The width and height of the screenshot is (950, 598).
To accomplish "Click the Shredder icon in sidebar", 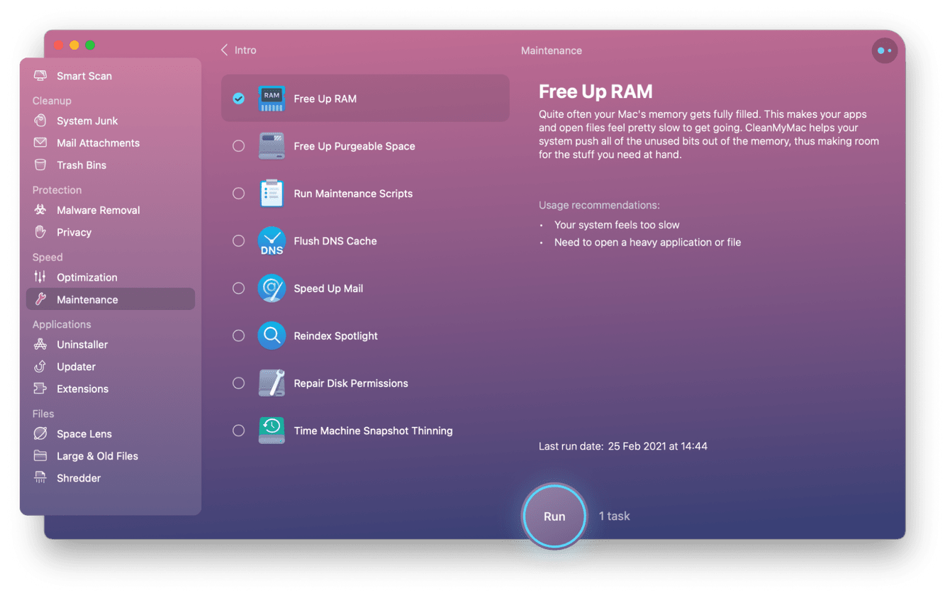I will [40, 478].
